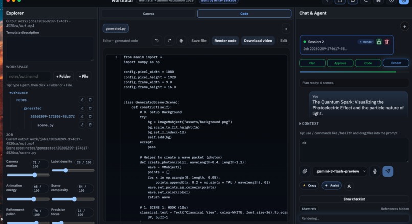Enable Crazy mode

tap(309, 185)
